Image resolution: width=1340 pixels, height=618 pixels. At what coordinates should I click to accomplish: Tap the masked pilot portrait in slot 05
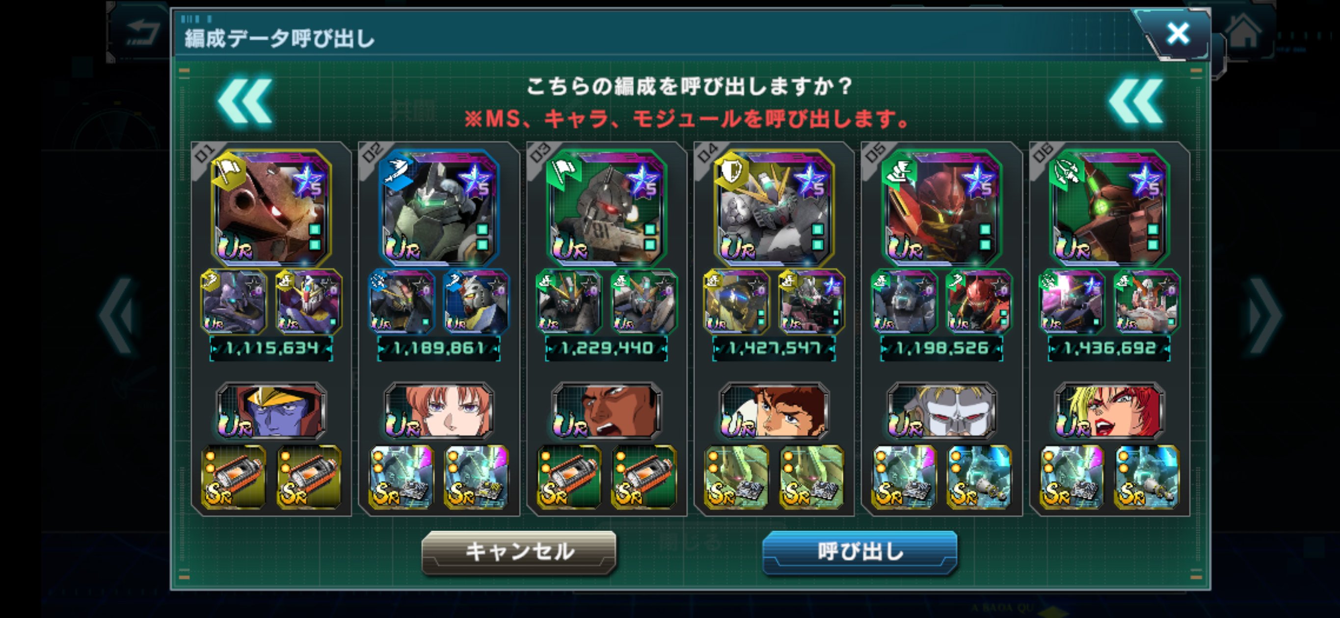click(x=941, y=412)
